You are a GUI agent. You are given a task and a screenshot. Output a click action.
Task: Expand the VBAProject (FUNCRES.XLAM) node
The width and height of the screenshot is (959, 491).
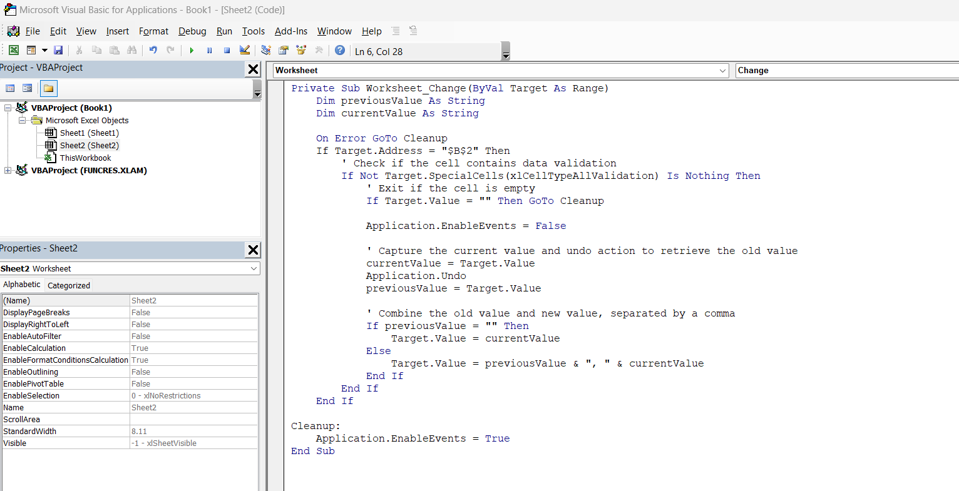tap(8, 170)
